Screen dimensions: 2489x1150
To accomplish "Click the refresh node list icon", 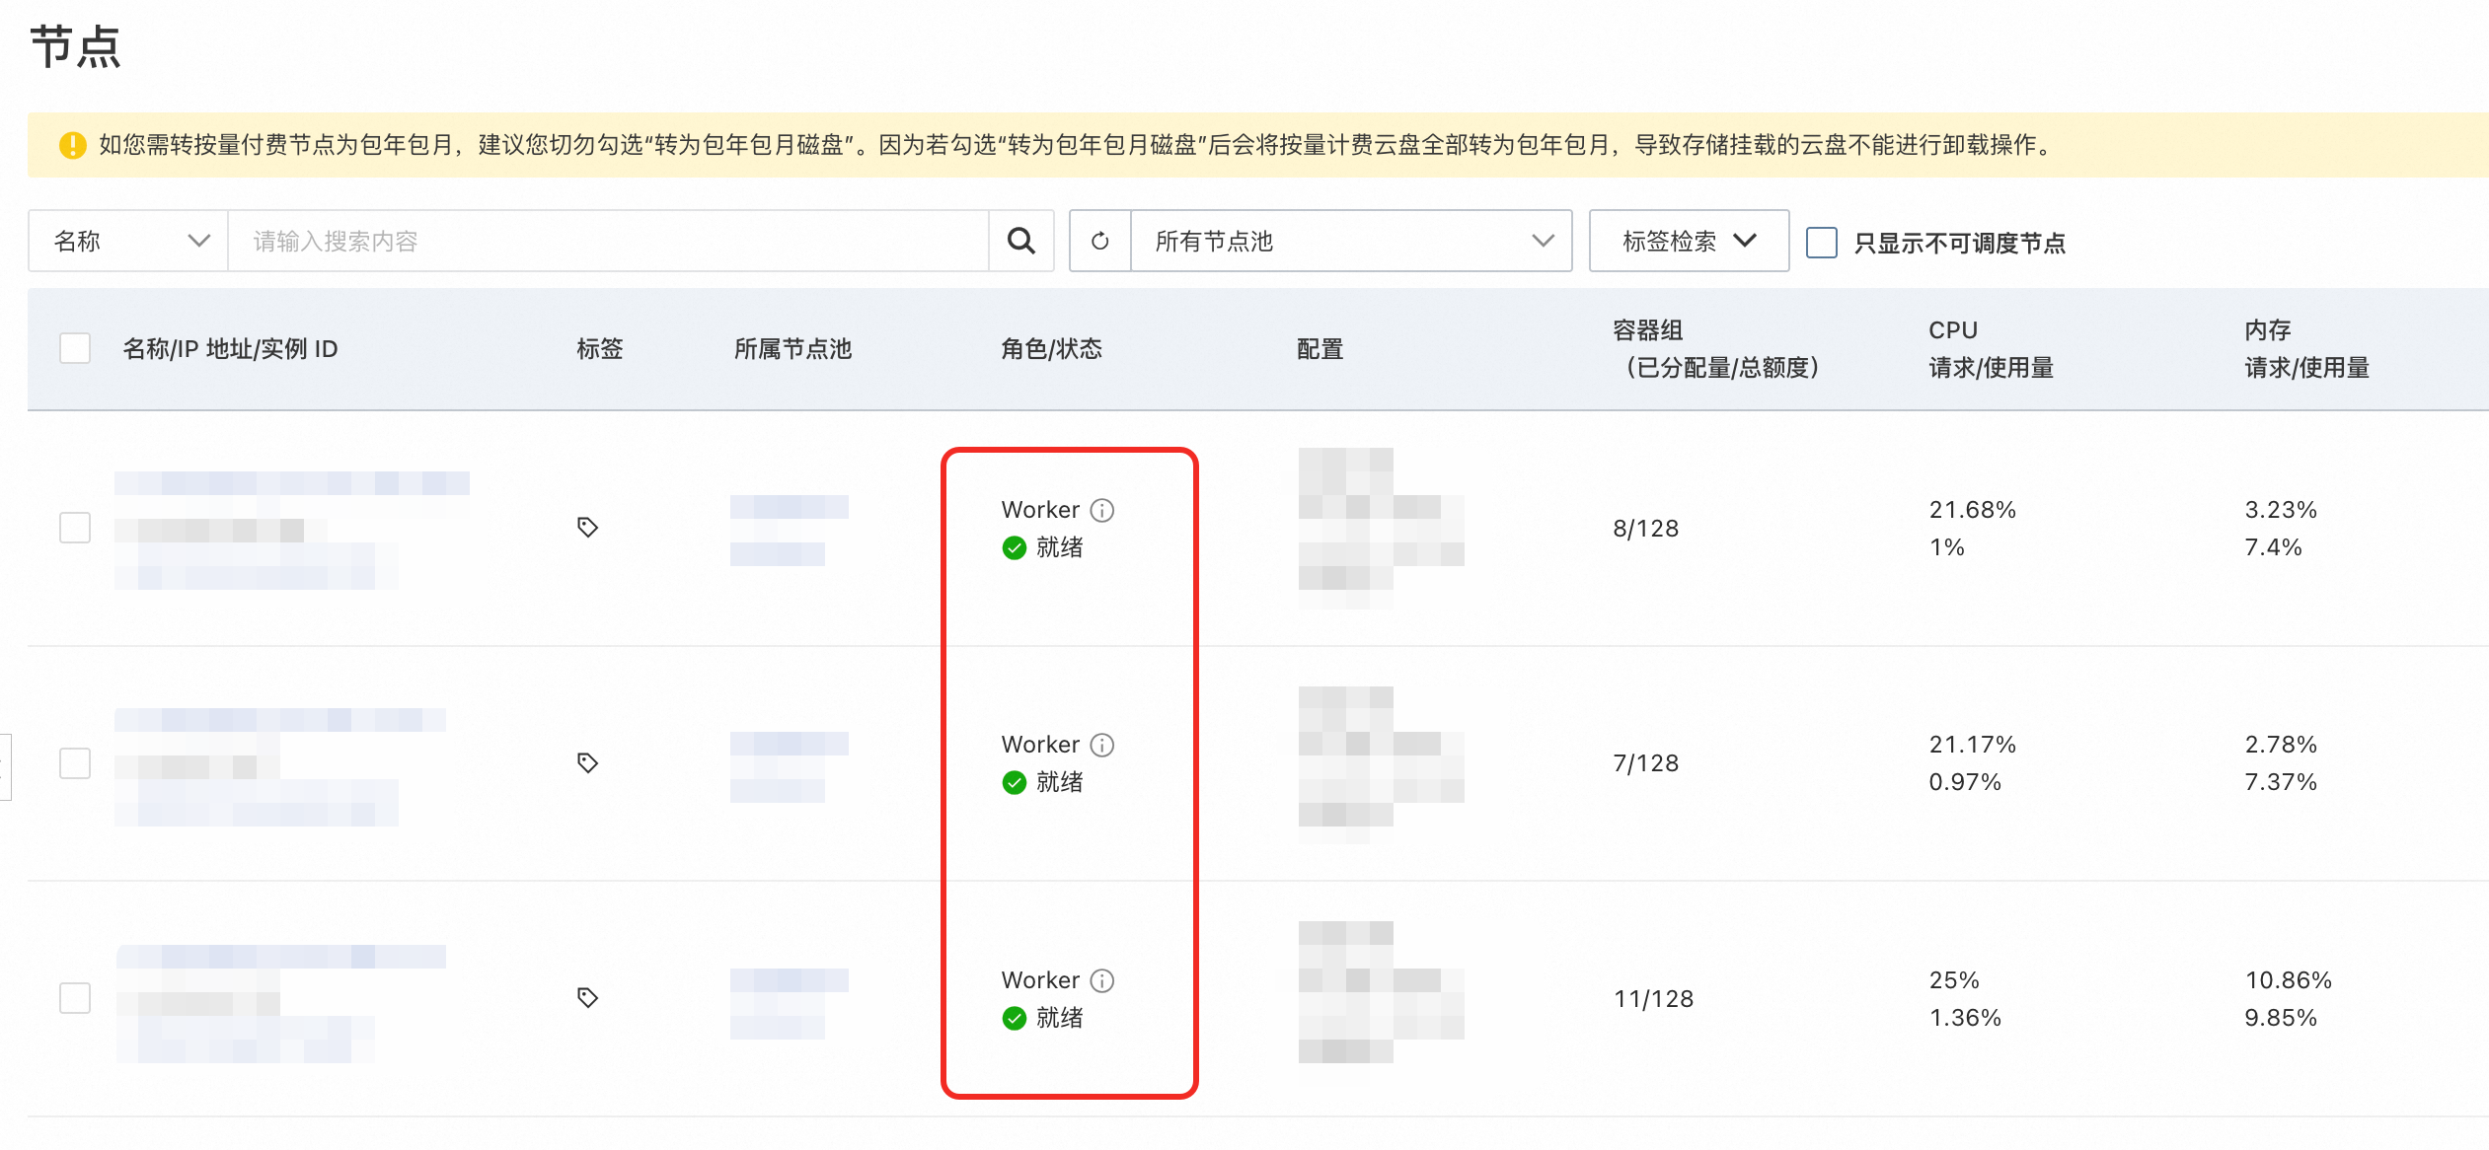I will 1099,241.
